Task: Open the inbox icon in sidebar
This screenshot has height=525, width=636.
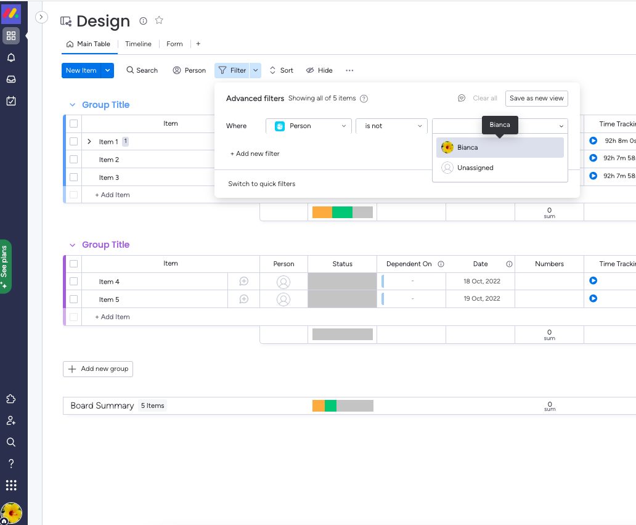Action: tap(11, 79)
